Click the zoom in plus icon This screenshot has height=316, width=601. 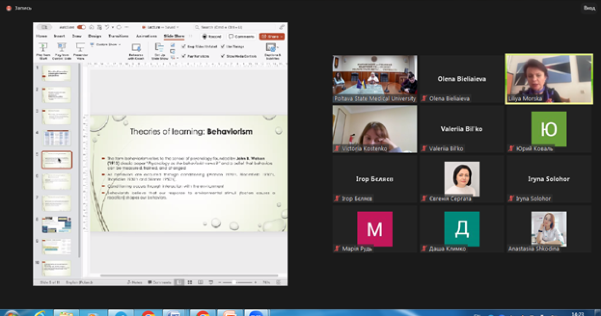click(x=255, y=282)
